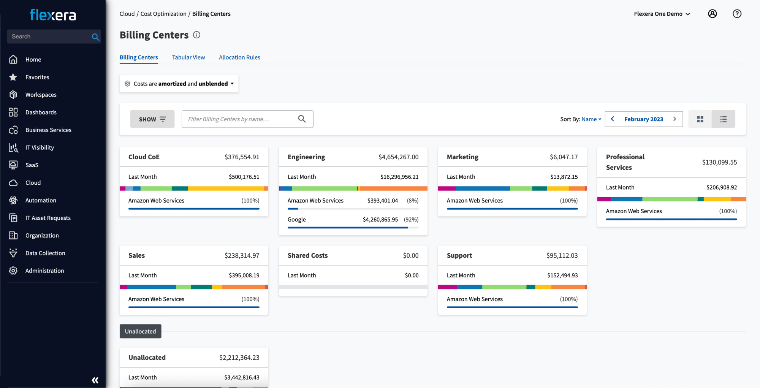Open Data Collection in the sidebar
760x388 pixels.
click(45, 253)
